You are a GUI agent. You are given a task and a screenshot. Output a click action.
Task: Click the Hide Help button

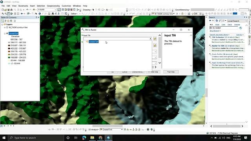153,72
